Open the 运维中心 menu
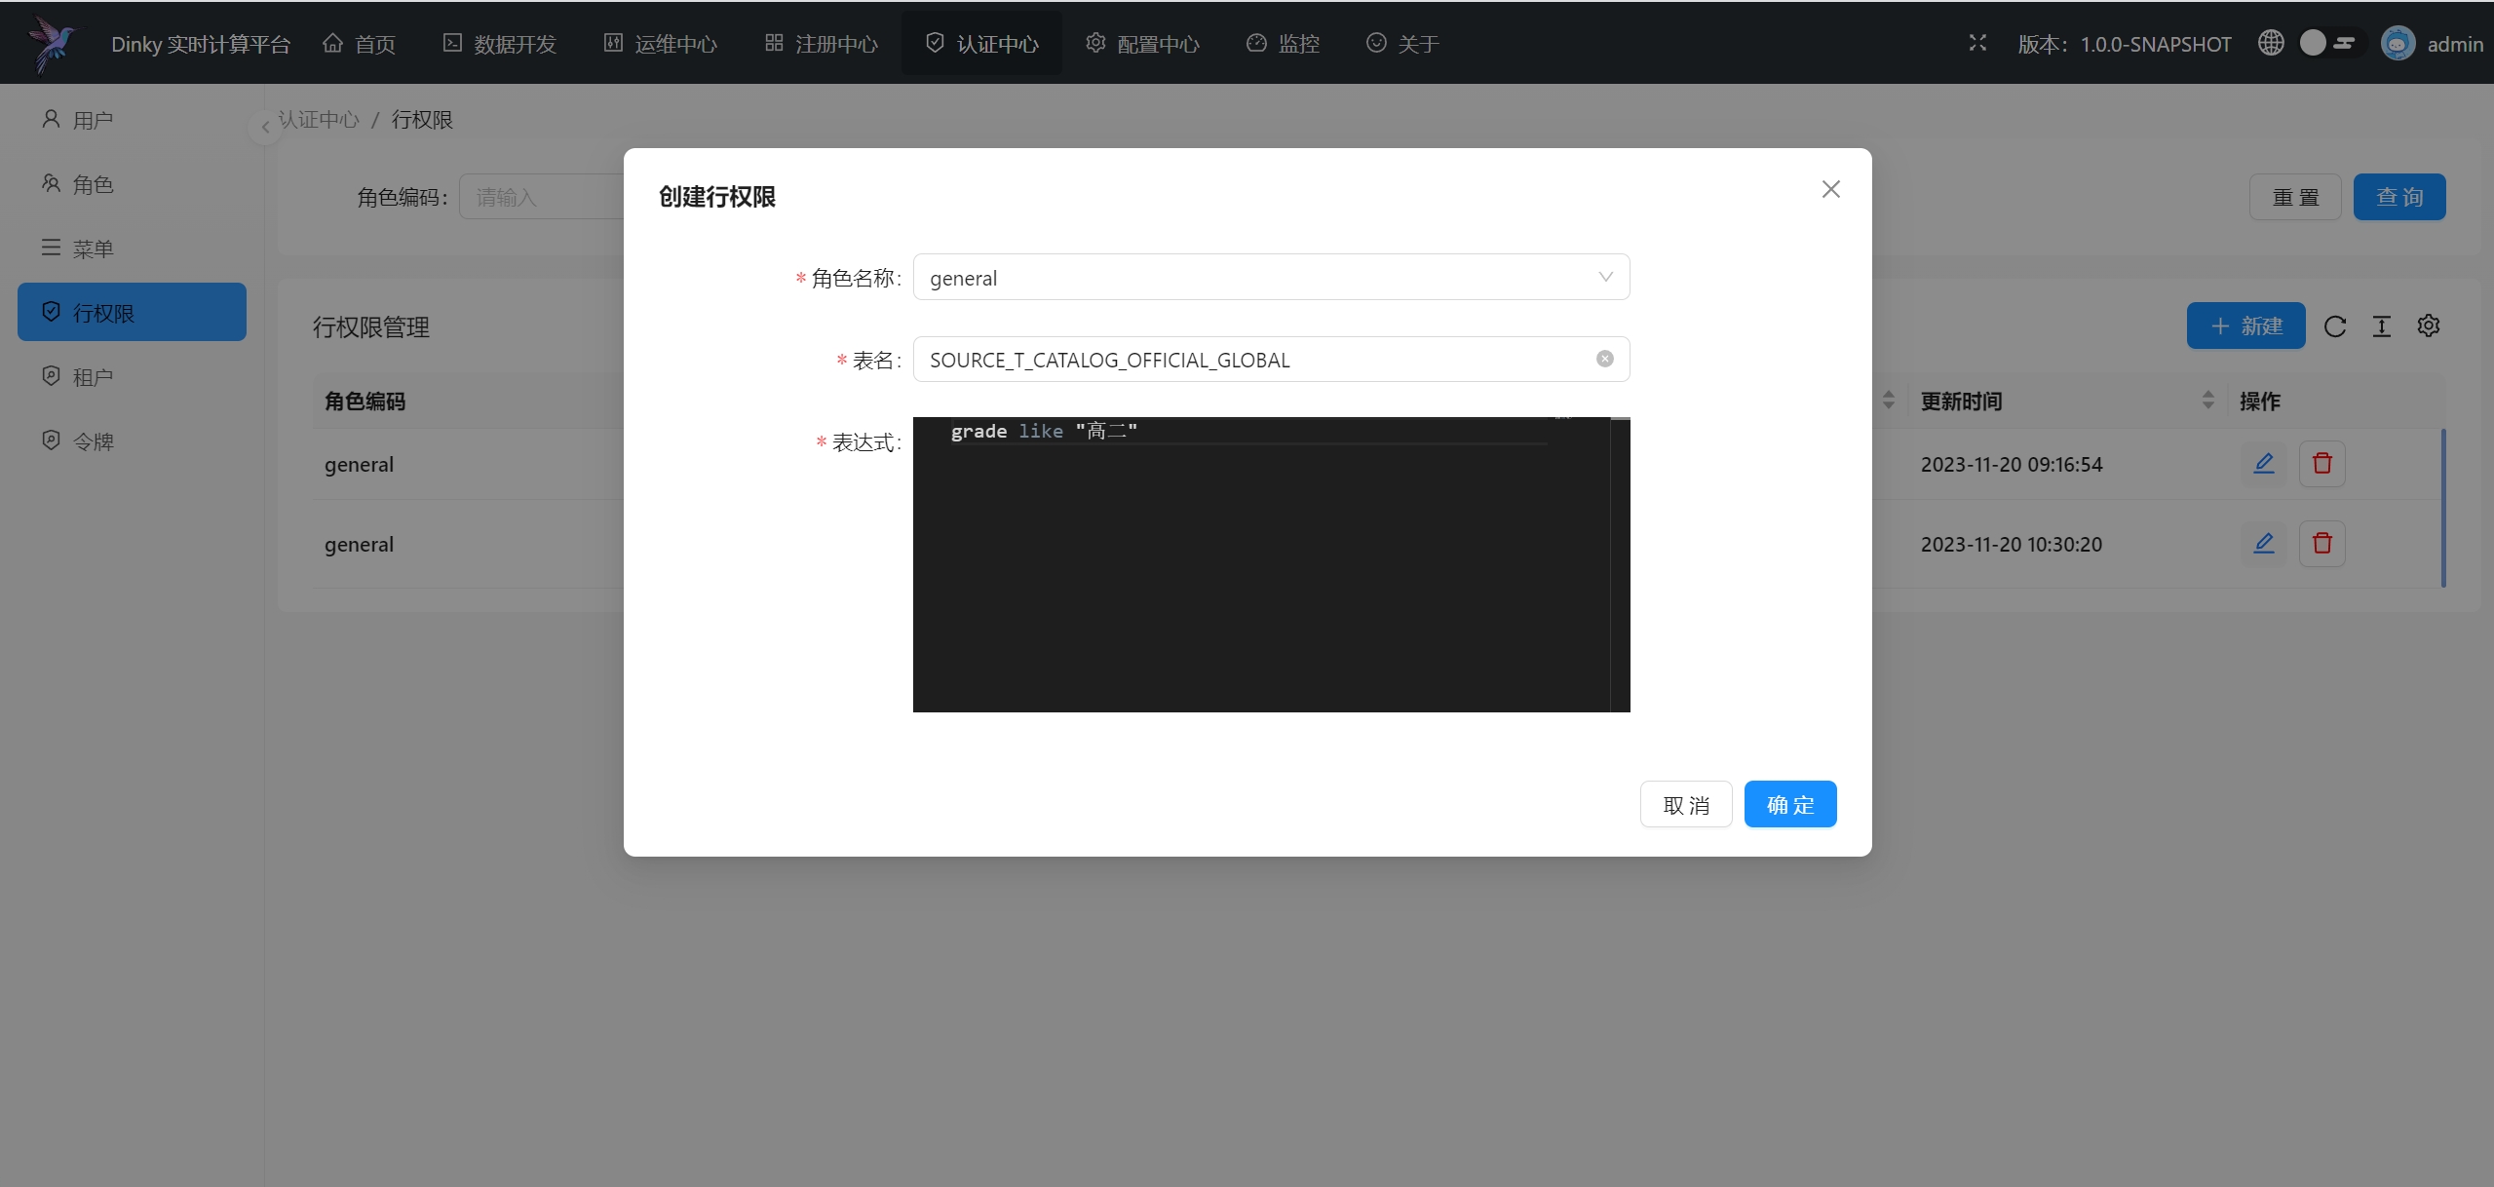This screenshot has width=2494, height=1187. click(x=660, y=44)
